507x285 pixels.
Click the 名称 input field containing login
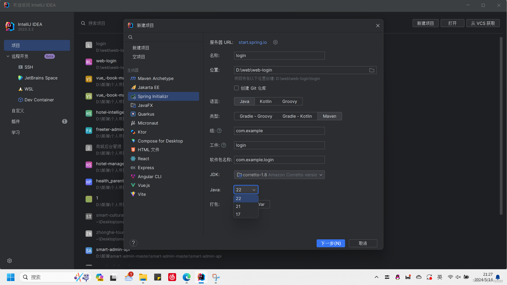pos(279,55)
